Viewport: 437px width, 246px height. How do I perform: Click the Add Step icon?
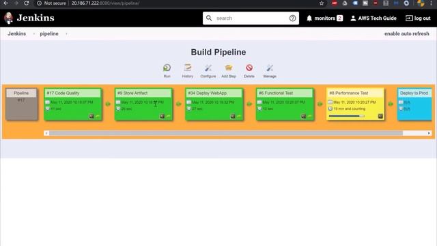[229, 68]
